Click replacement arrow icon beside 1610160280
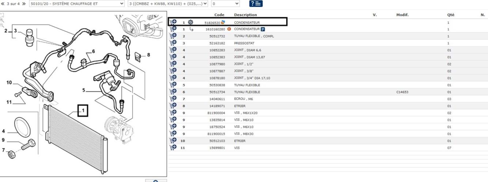 tap(191, 29)
